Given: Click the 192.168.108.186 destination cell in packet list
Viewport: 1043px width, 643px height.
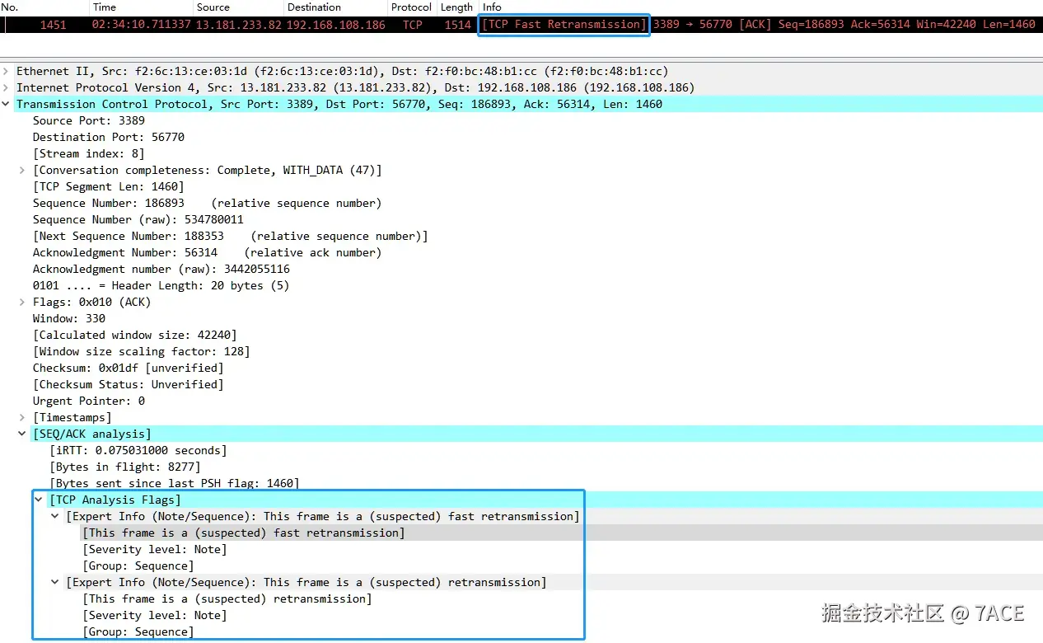Looking at the screenshot, I should click(336, 25).
